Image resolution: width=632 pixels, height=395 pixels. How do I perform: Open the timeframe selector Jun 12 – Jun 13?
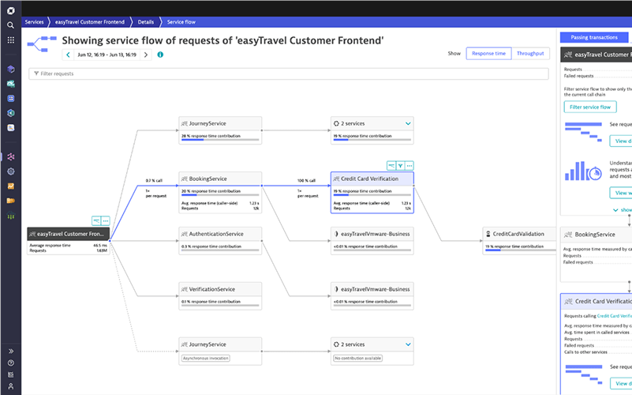click(x=107, y=55)
